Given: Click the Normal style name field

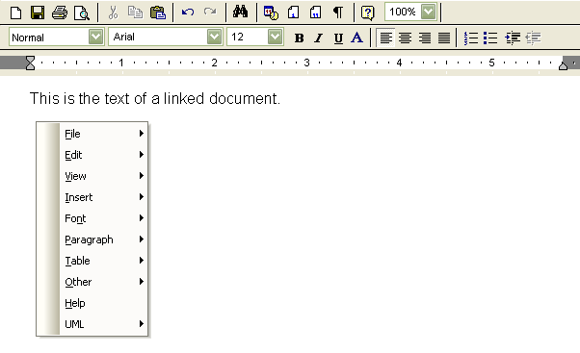Looking at the screenshot, I should click(x=49, y=38).
